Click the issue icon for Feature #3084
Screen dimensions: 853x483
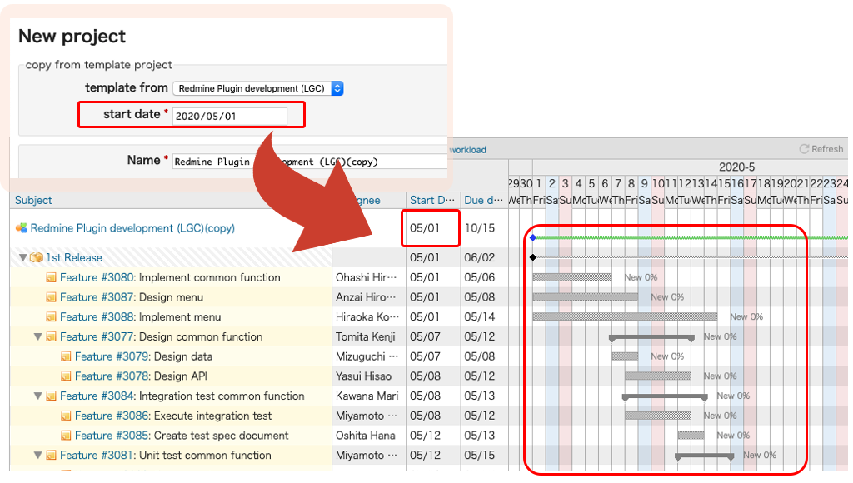tap(51, 396)
